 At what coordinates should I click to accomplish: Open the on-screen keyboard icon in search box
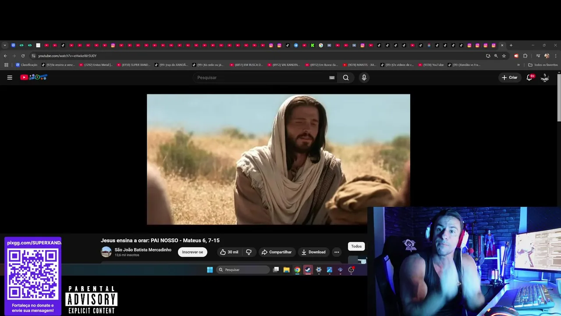click(x=332, y=78)
